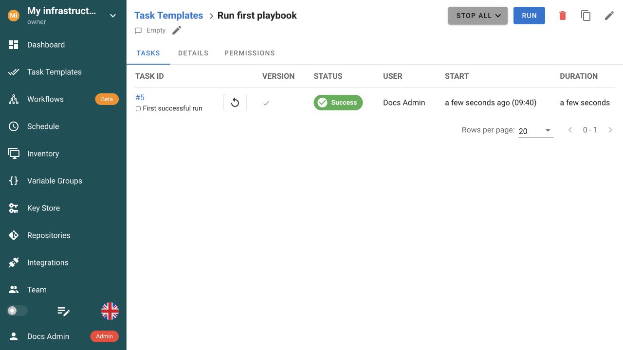Screen dimensions: 623x350
Task: Edit the template using the top-right pencil icon
Action: pyautogui.click(x=609, y=16)
